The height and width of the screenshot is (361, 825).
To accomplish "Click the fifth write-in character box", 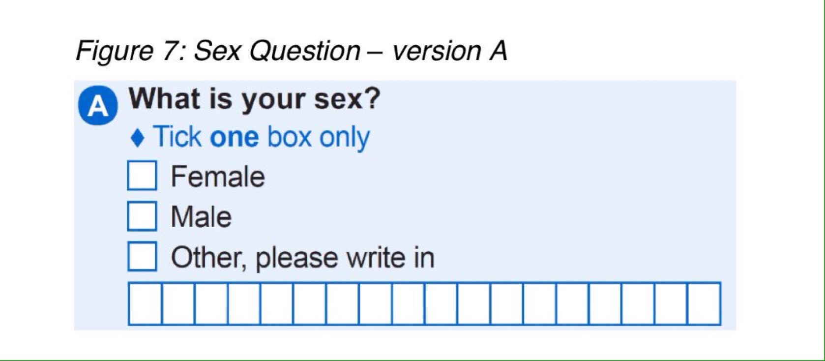I will click(277, 303).
